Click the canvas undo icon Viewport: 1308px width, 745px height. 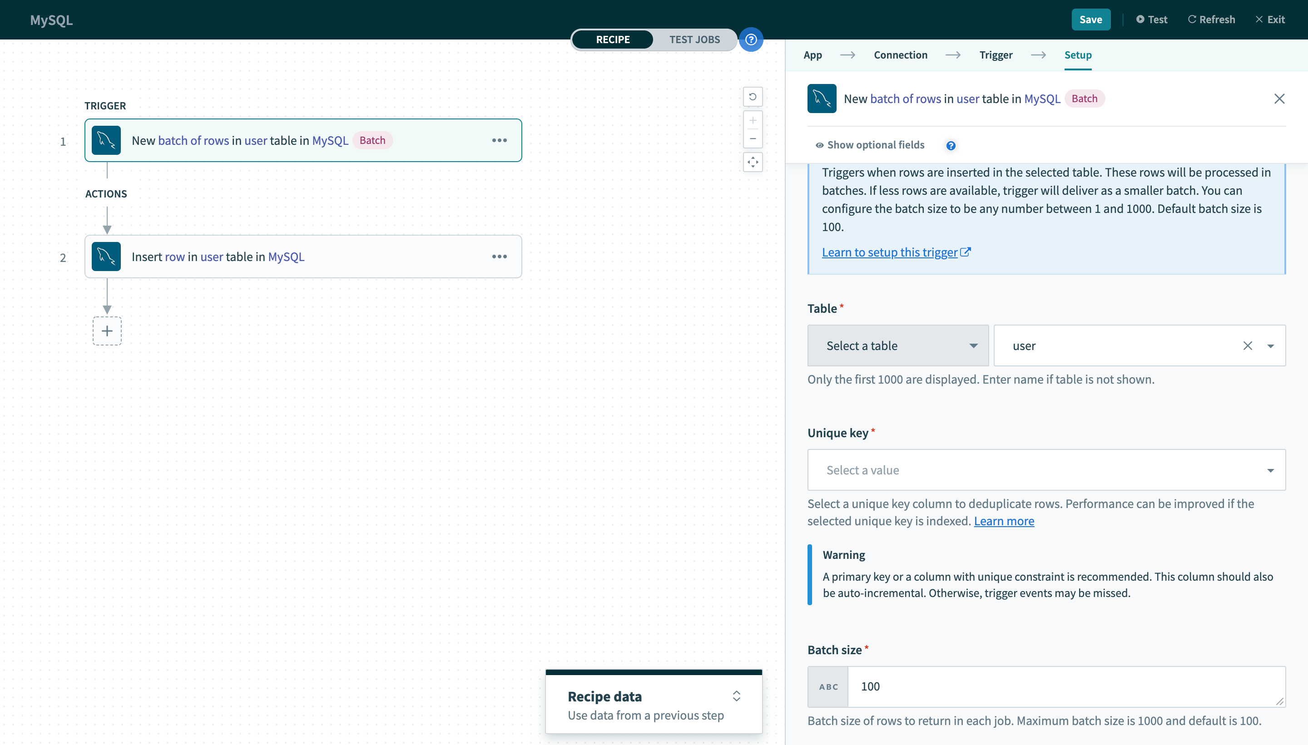752,97
